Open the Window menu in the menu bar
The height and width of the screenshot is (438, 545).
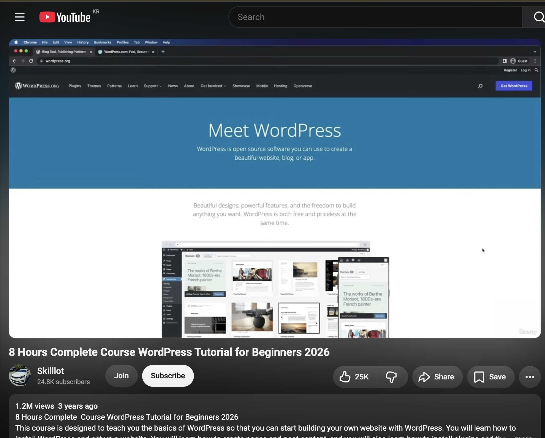[x=151, y=42]
